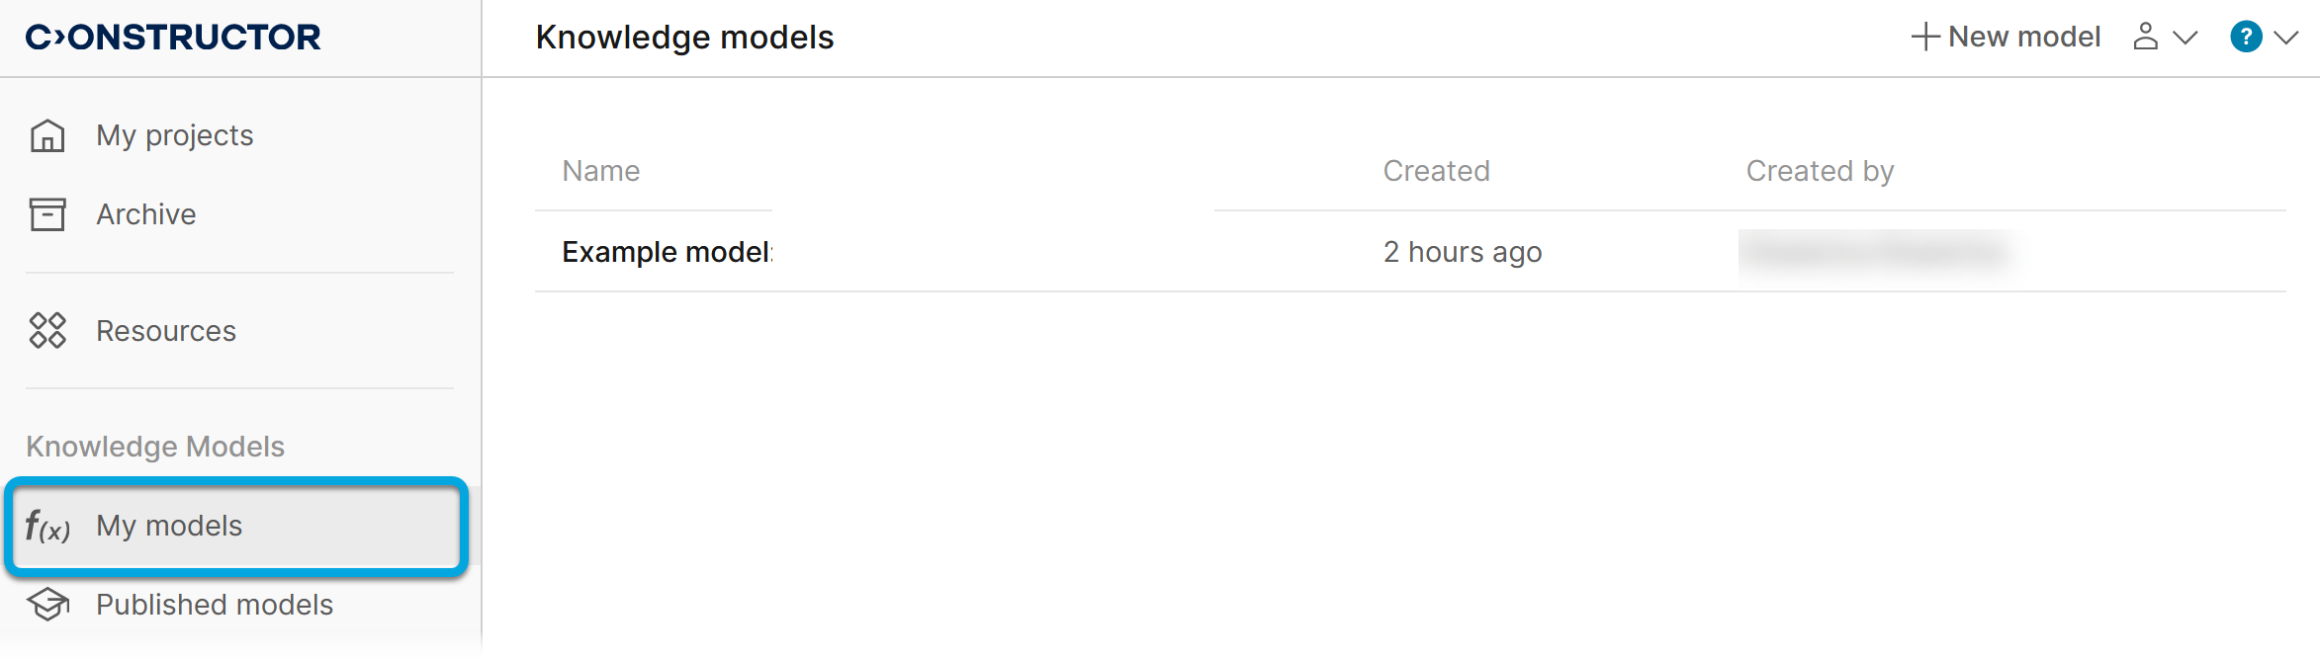2320x660 pixels.
Task: Expand the help menu chevron
Action: coord(2285,39)
